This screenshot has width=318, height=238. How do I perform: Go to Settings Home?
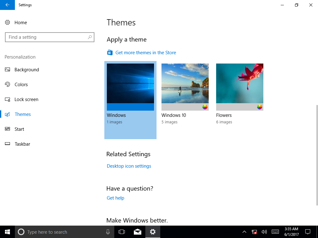coord(21,22)
